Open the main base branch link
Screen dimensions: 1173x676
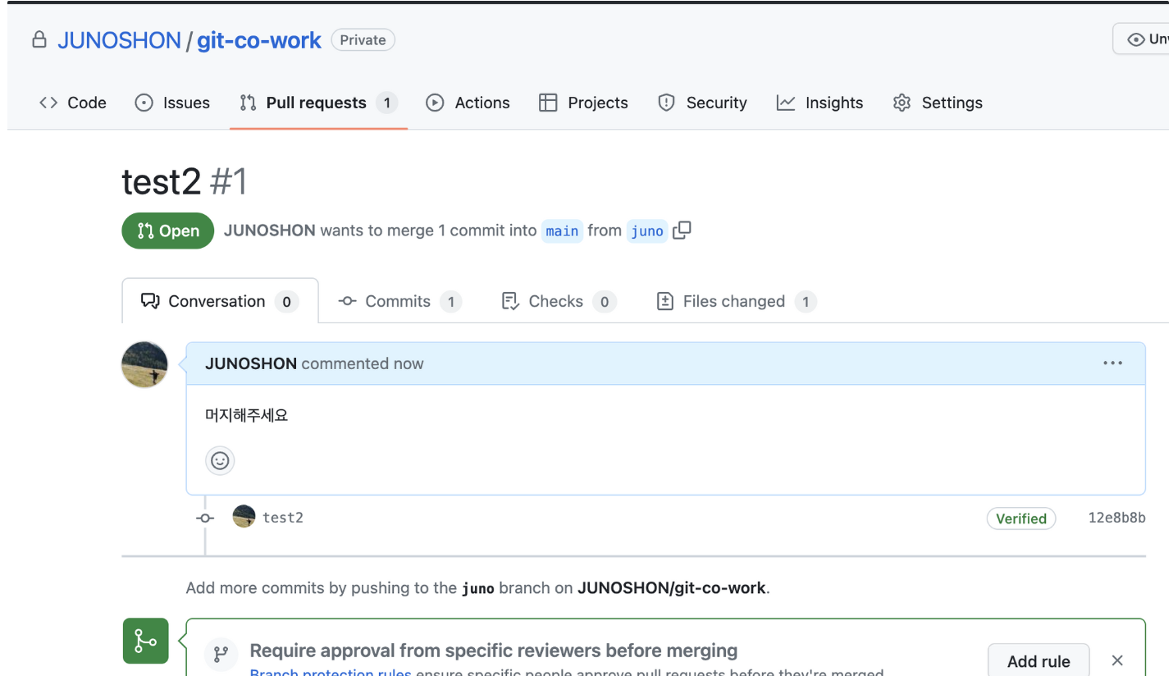point(562,231)
